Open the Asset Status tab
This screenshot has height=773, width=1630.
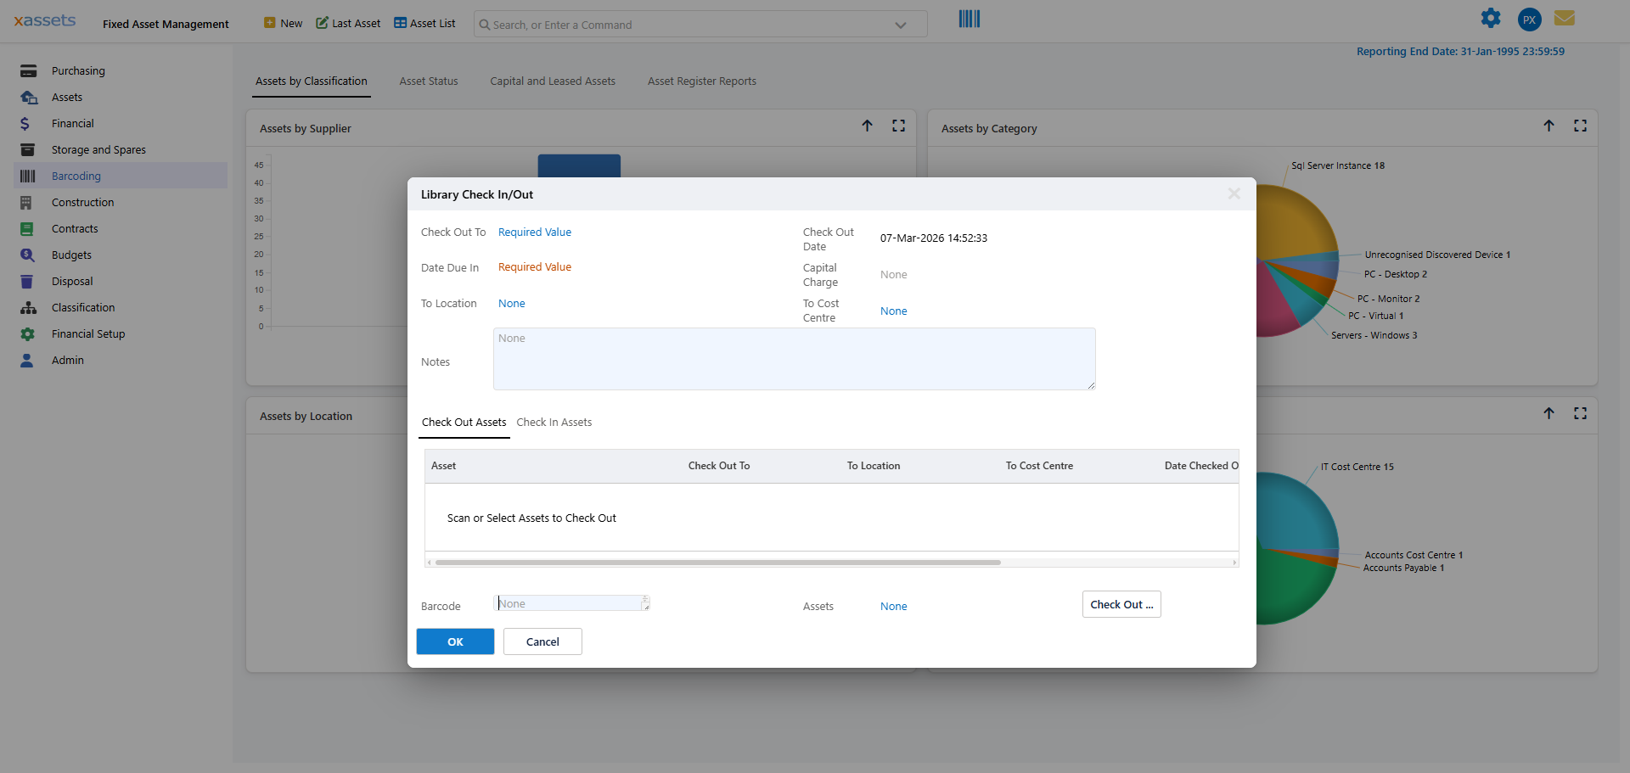pos(429,81)
